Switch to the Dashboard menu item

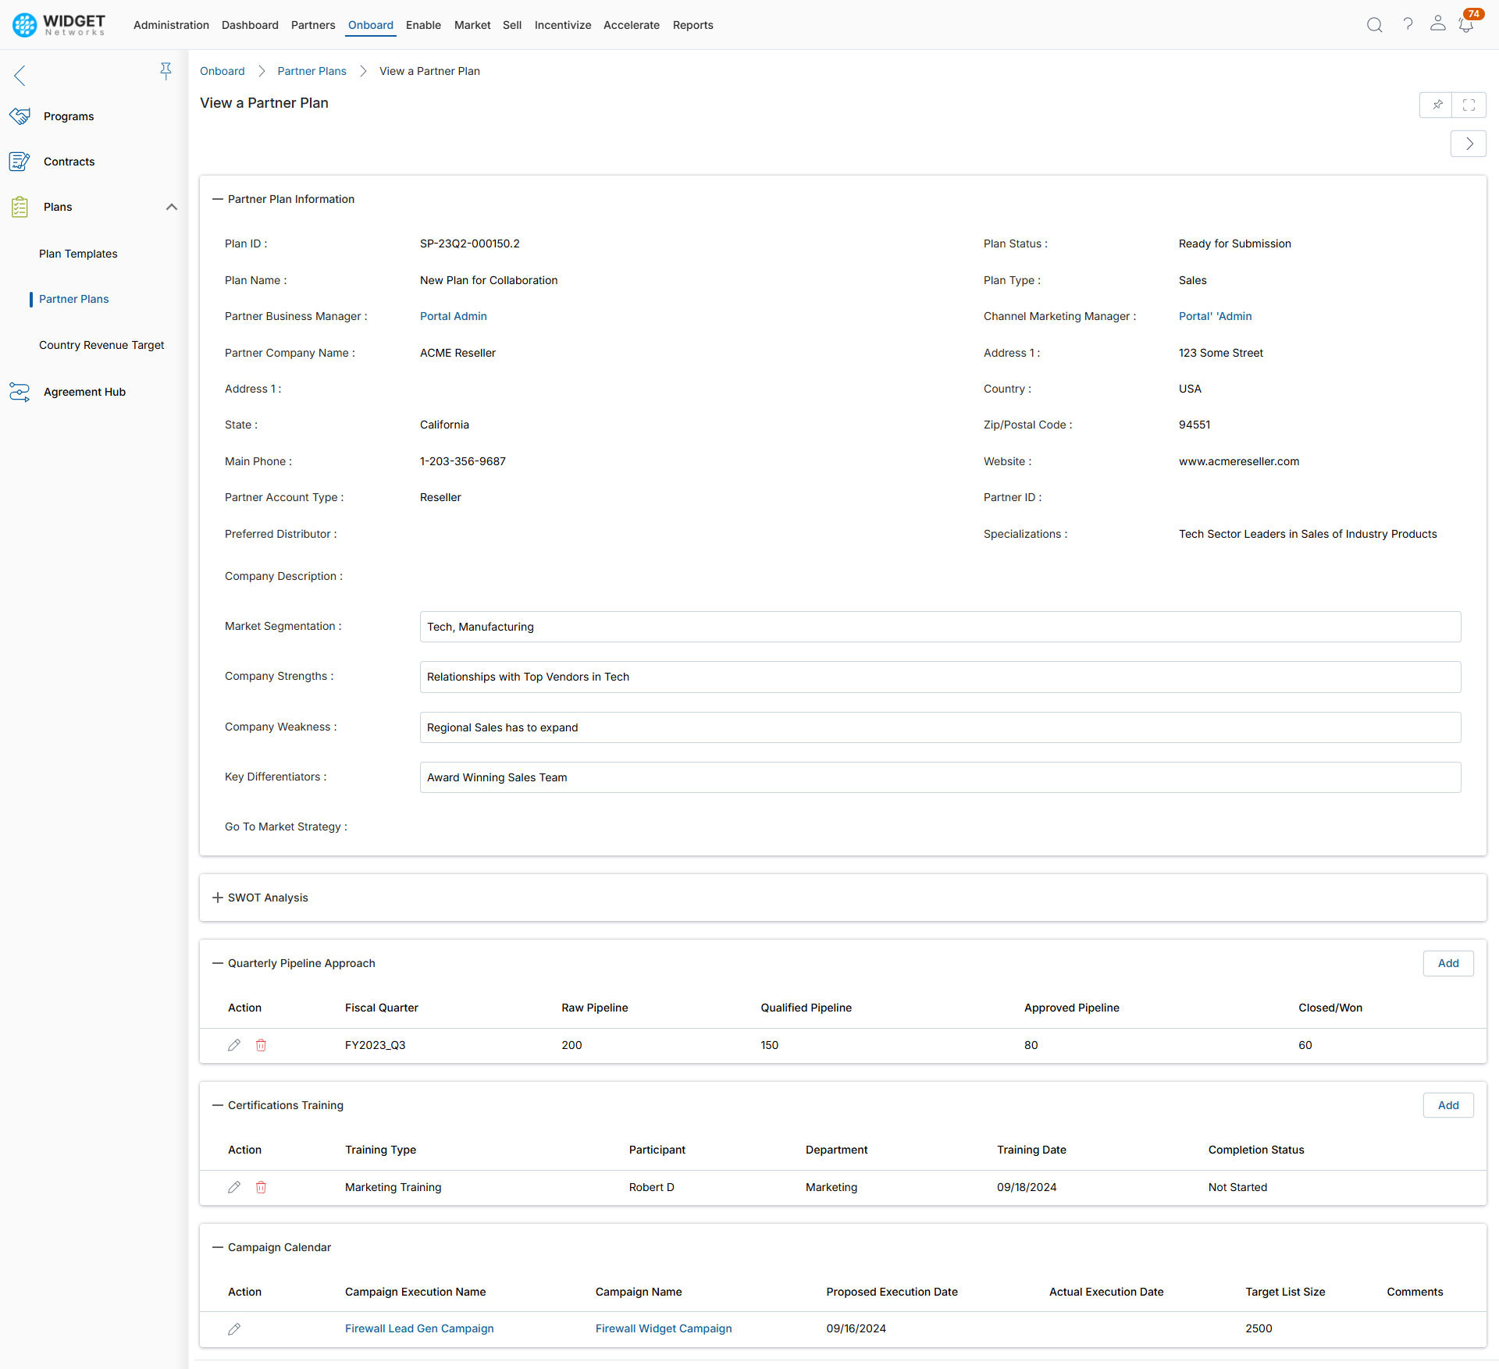click(250, 24)
